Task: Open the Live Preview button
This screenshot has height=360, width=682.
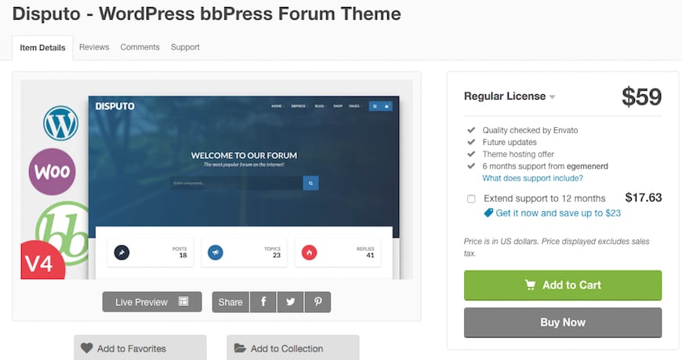Action: pyautogui.click(x=152, y=302)
